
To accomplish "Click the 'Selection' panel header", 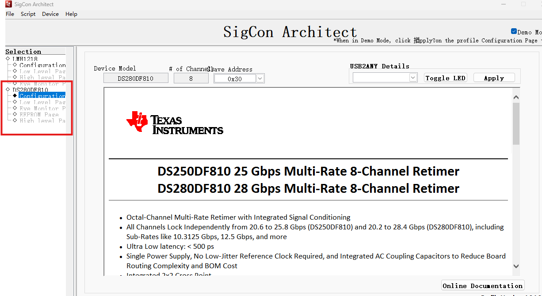I will pyautogui.click(x=23, y=51).
